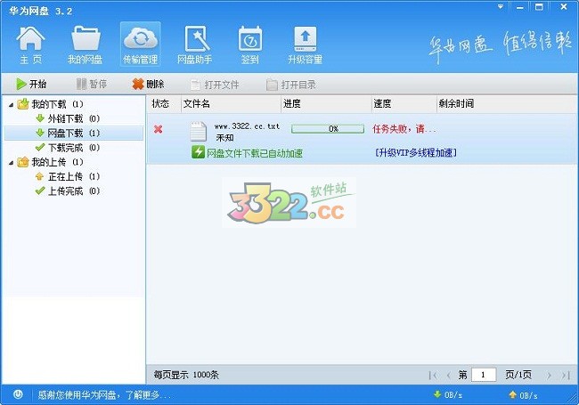Click 每页显示 1000条 text
Image resolution: width=579 pixels, height=405 pixels.
pyautogui.click(x=186, y=375)
